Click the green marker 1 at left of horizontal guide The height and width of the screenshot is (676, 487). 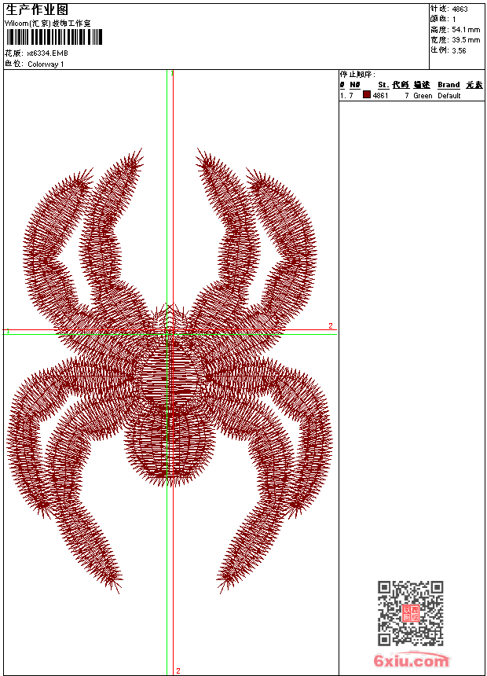click(x=9, y=331)
